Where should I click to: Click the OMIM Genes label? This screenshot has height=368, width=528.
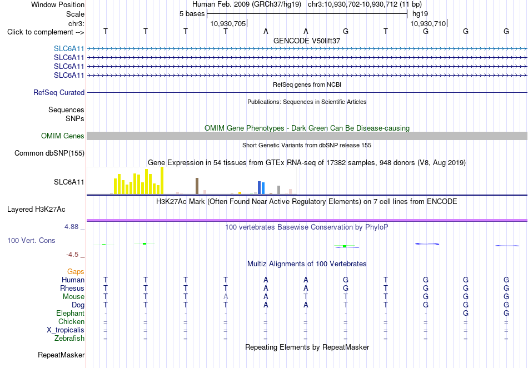coord(63,136)
